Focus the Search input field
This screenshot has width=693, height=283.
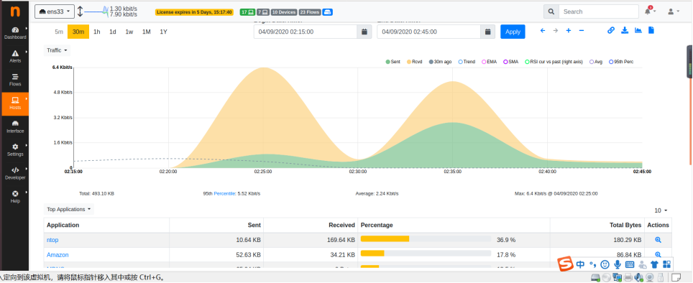coord(598,11)
